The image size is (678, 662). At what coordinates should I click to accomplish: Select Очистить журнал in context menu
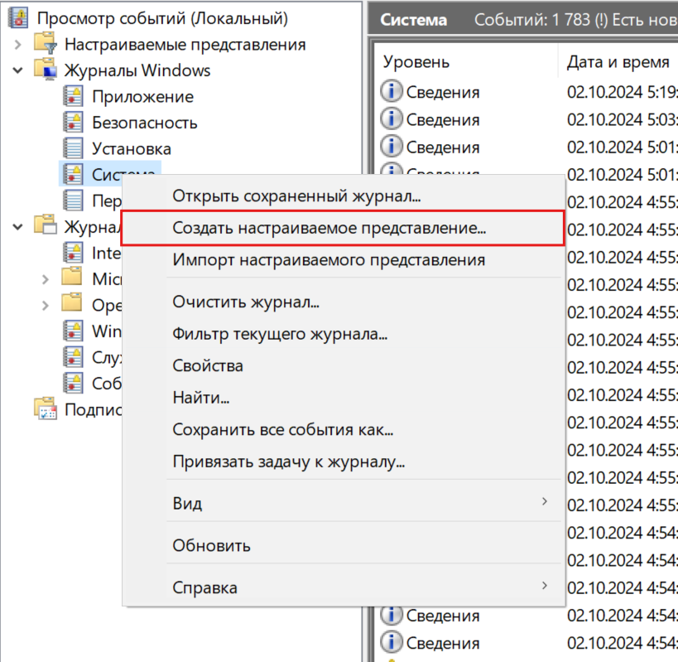coord(246,302)
